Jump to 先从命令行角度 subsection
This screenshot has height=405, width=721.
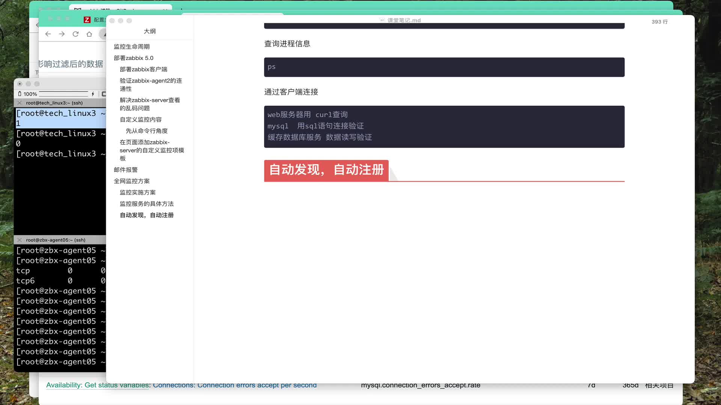(146, 131)
